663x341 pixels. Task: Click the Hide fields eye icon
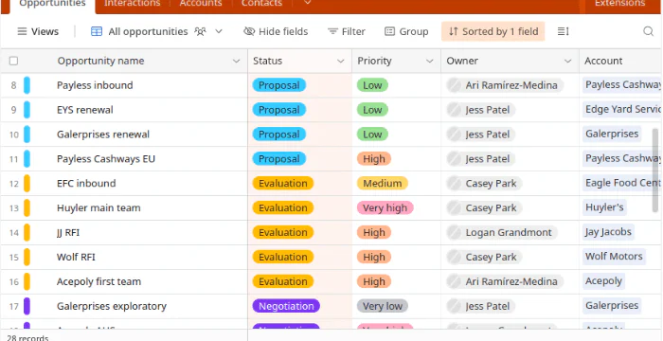point(249,31)
